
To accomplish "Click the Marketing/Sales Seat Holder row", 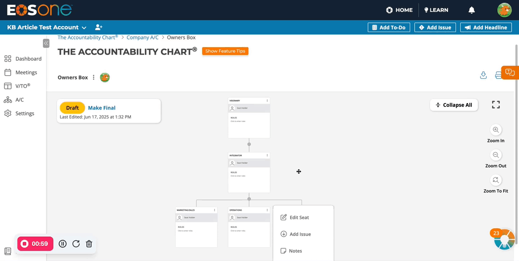I will pyautogui.click(x=196, y=218).
